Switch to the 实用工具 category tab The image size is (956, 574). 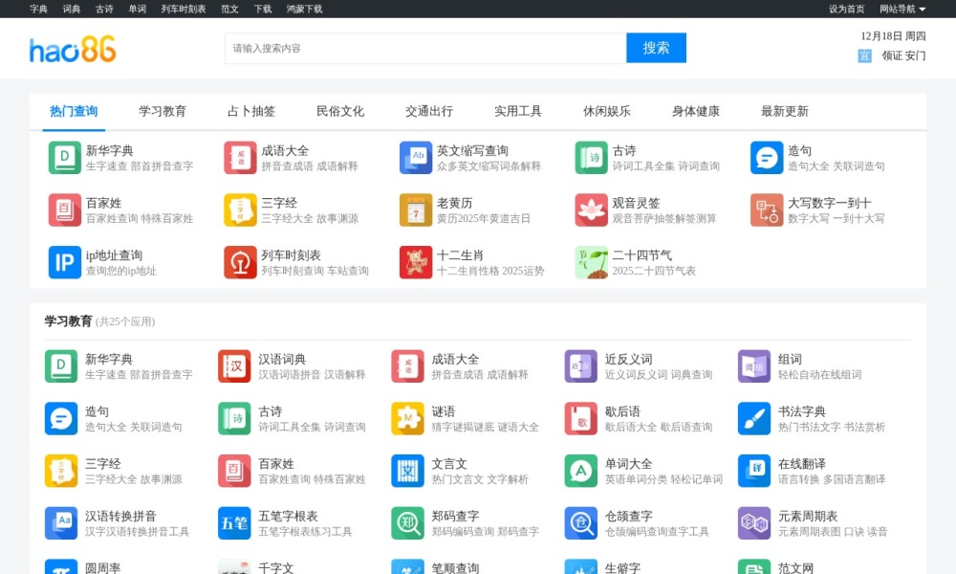pos(516,110)
